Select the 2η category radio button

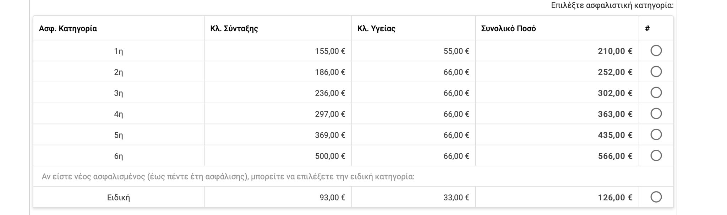pyautogui.click(x=656, y=72)
